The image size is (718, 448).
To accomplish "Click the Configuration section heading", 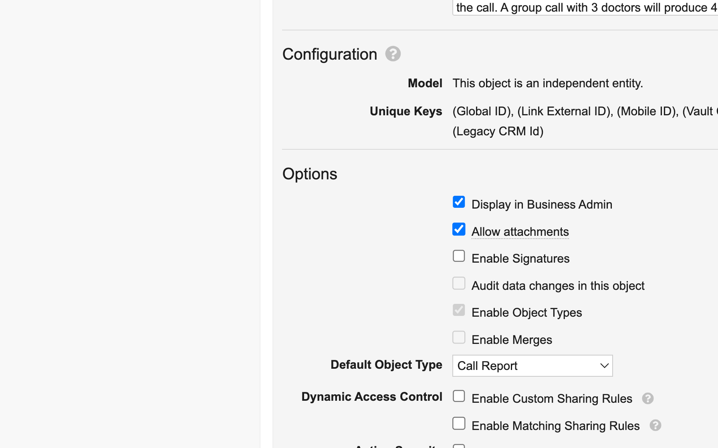I will tap(329, 54).
